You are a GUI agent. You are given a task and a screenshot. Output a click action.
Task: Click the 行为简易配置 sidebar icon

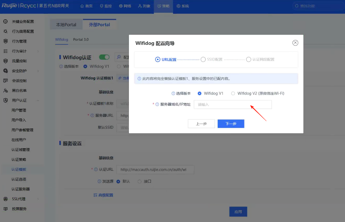5,31
